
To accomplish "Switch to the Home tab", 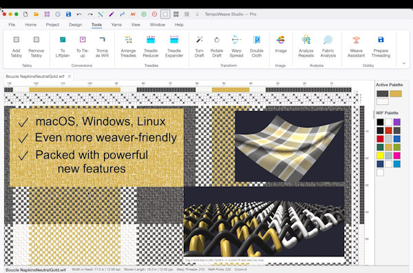I will coord(31,25).
